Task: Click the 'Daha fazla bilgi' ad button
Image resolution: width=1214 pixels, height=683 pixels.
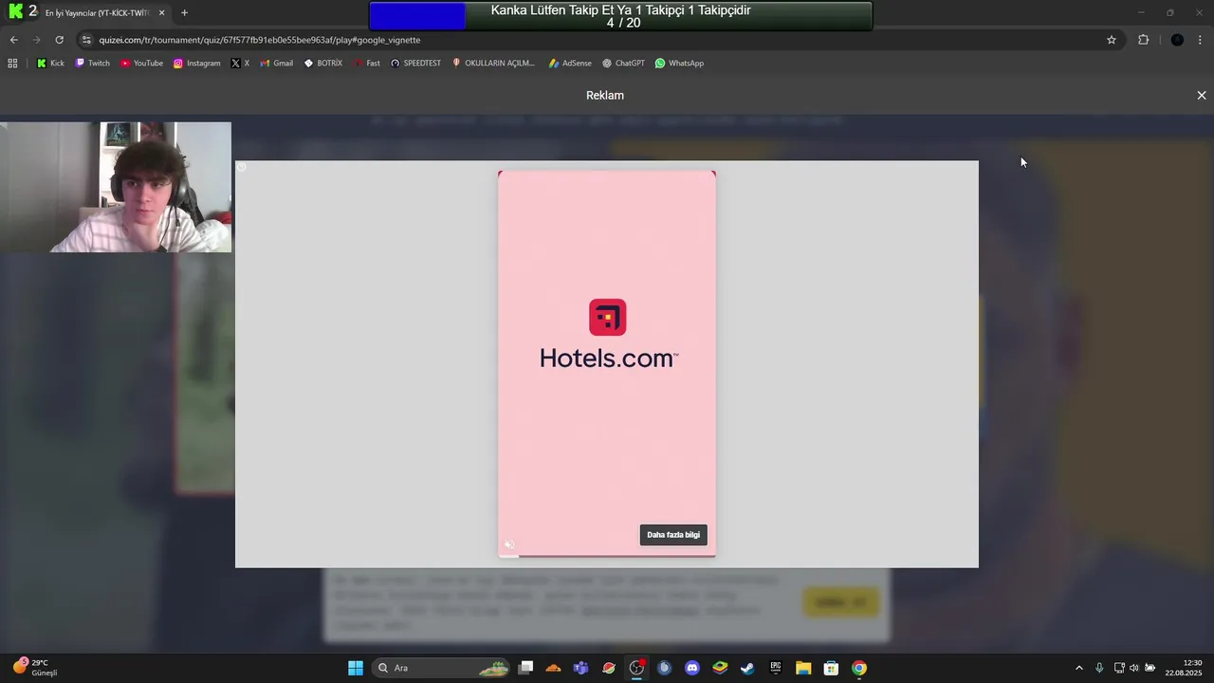Action: tap(673, 535)
